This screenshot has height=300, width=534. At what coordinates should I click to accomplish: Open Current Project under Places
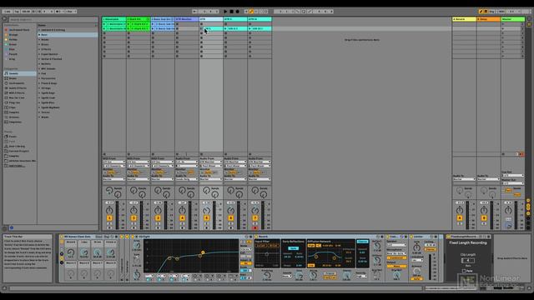tap(20, 151)
